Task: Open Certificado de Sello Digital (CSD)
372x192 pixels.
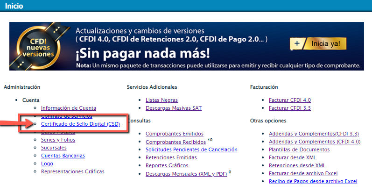Action: click(x=80, y=124)
